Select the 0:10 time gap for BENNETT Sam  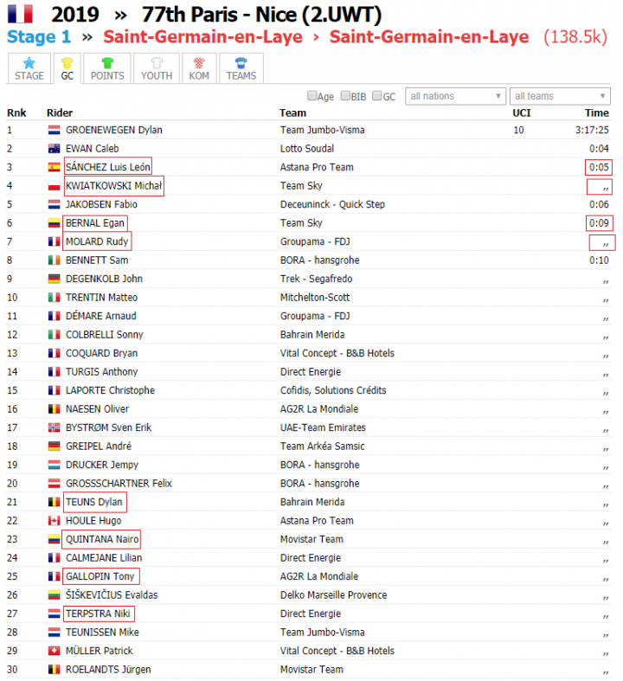(599, 260)
